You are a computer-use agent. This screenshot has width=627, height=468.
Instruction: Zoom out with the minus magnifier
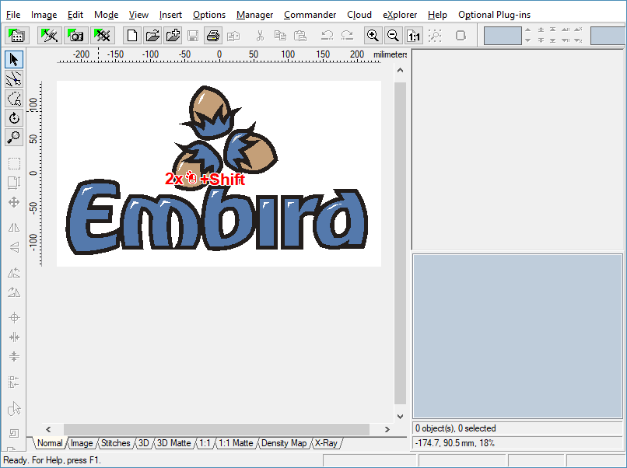coord(393,36)
